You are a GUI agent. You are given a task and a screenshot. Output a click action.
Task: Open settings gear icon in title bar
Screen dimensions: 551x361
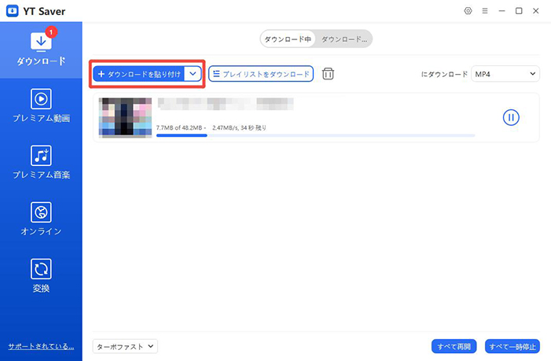tap(468, 11)
